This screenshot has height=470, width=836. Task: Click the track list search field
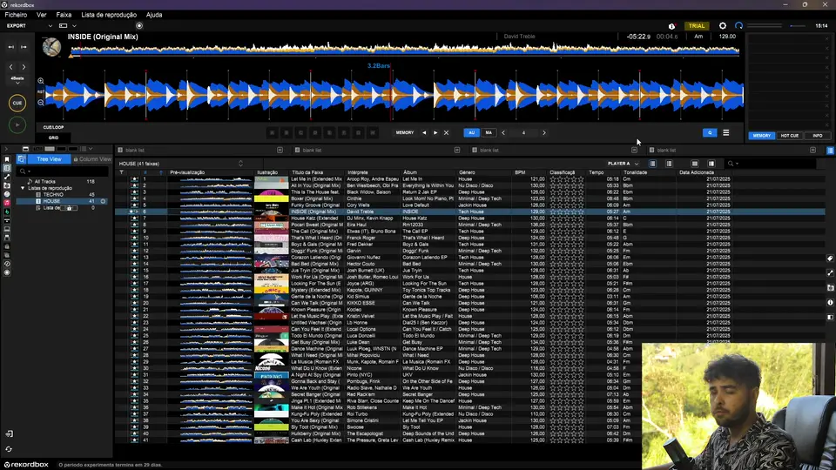[771, 164]
